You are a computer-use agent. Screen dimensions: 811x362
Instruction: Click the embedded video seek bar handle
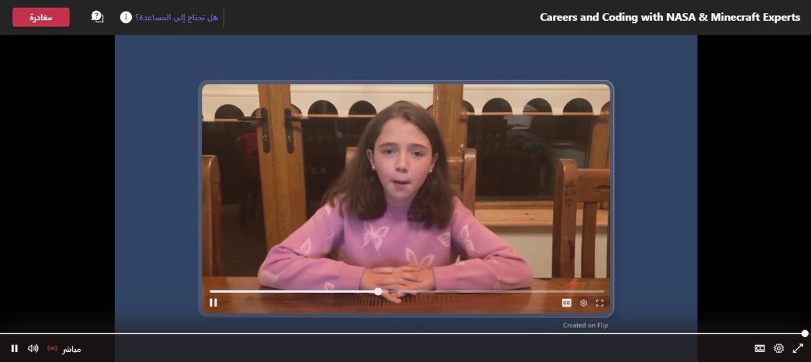[x=378, y=292]
